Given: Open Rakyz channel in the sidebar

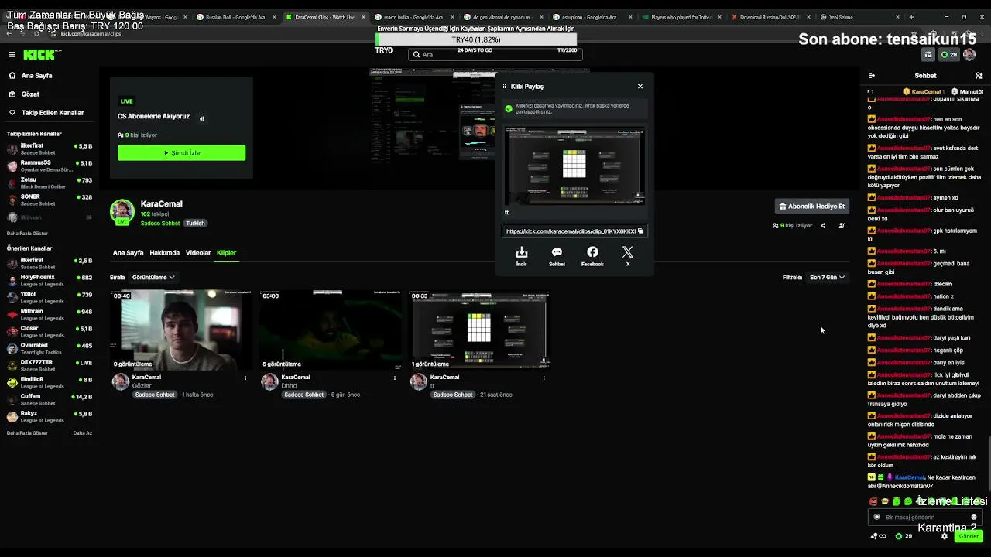Looking at the screenshot, I should point(48,416).
